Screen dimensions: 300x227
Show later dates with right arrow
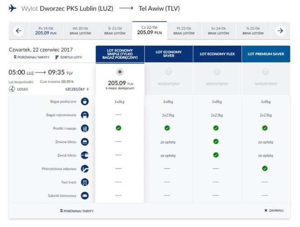[x=280, y=31]
